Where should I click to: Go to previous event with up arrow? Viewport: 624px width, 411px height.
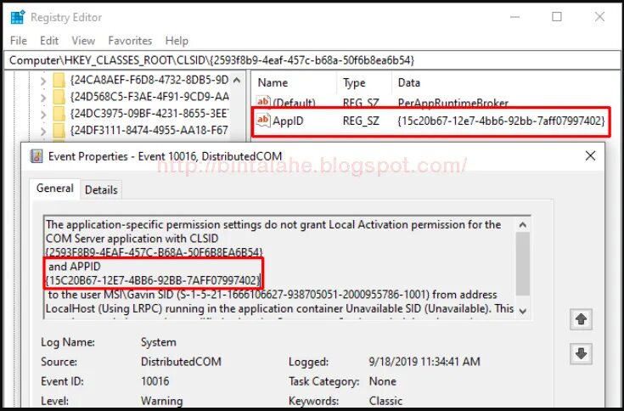[581, 319]
